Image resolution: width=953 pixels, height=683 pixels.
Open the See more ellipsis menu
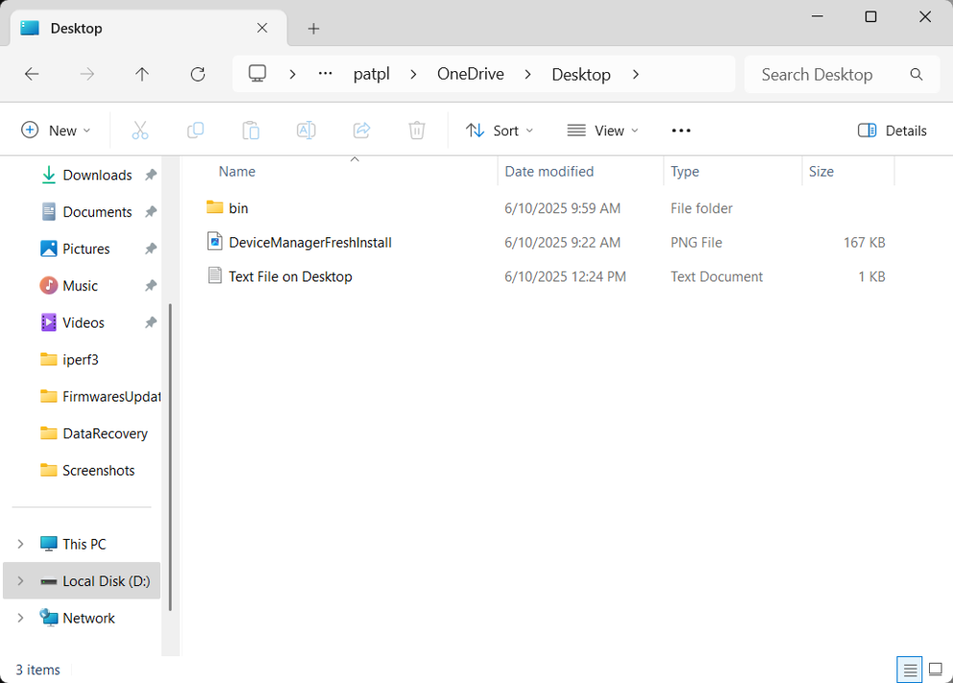pyautogui.click(x=681, y=131)
